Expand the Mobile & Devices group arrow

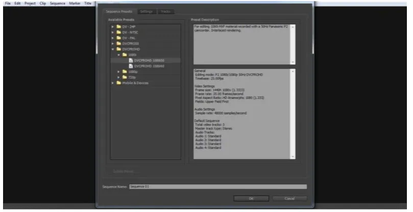(x=113, y=83)
